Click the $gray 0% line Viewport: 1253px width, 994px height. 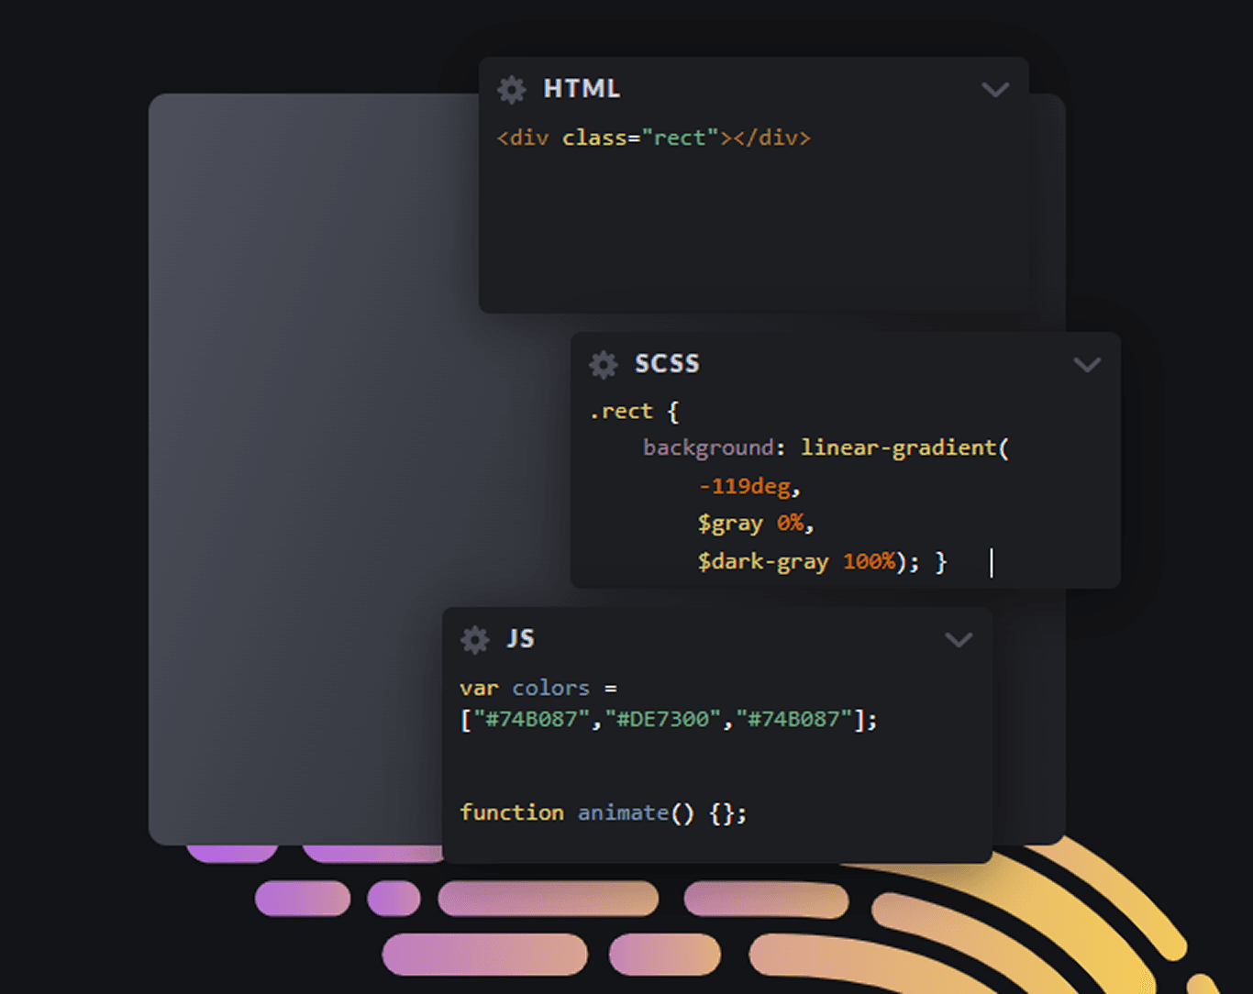[x=756, y=524]
